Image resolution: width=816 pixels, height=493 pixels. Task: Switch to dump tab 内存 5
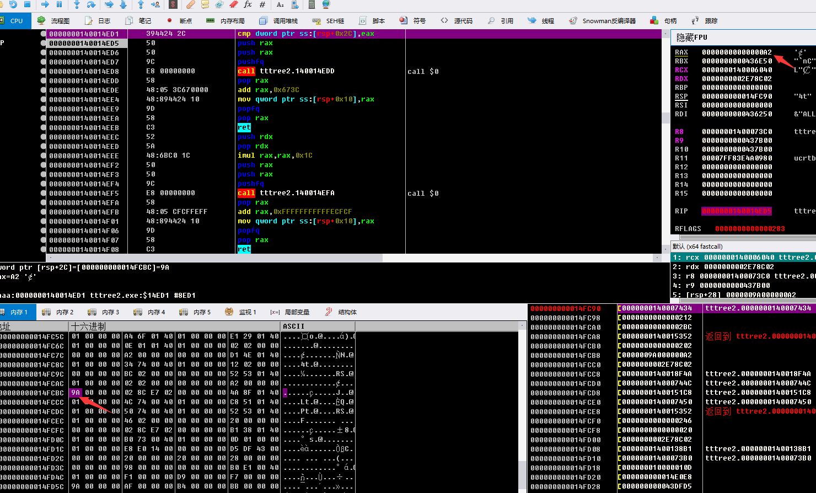coord(196,312)
